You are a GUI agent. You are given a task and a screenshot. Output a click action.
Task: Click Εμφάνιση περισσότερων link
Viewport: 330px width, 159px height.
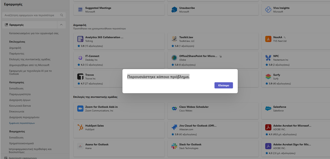(22, 123)
